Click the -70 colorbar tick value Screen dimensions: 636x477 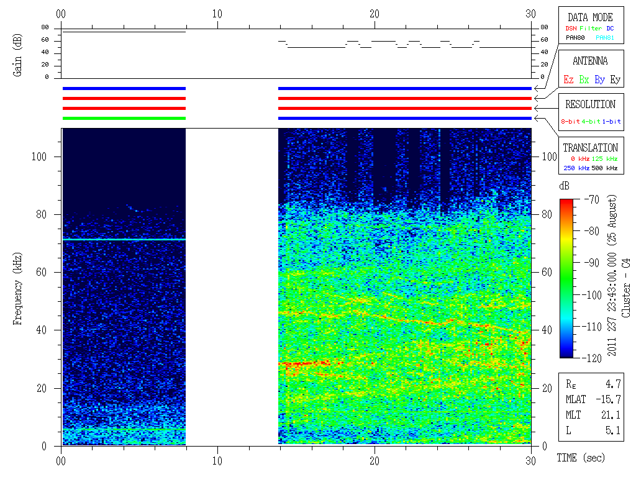(592, 199)
